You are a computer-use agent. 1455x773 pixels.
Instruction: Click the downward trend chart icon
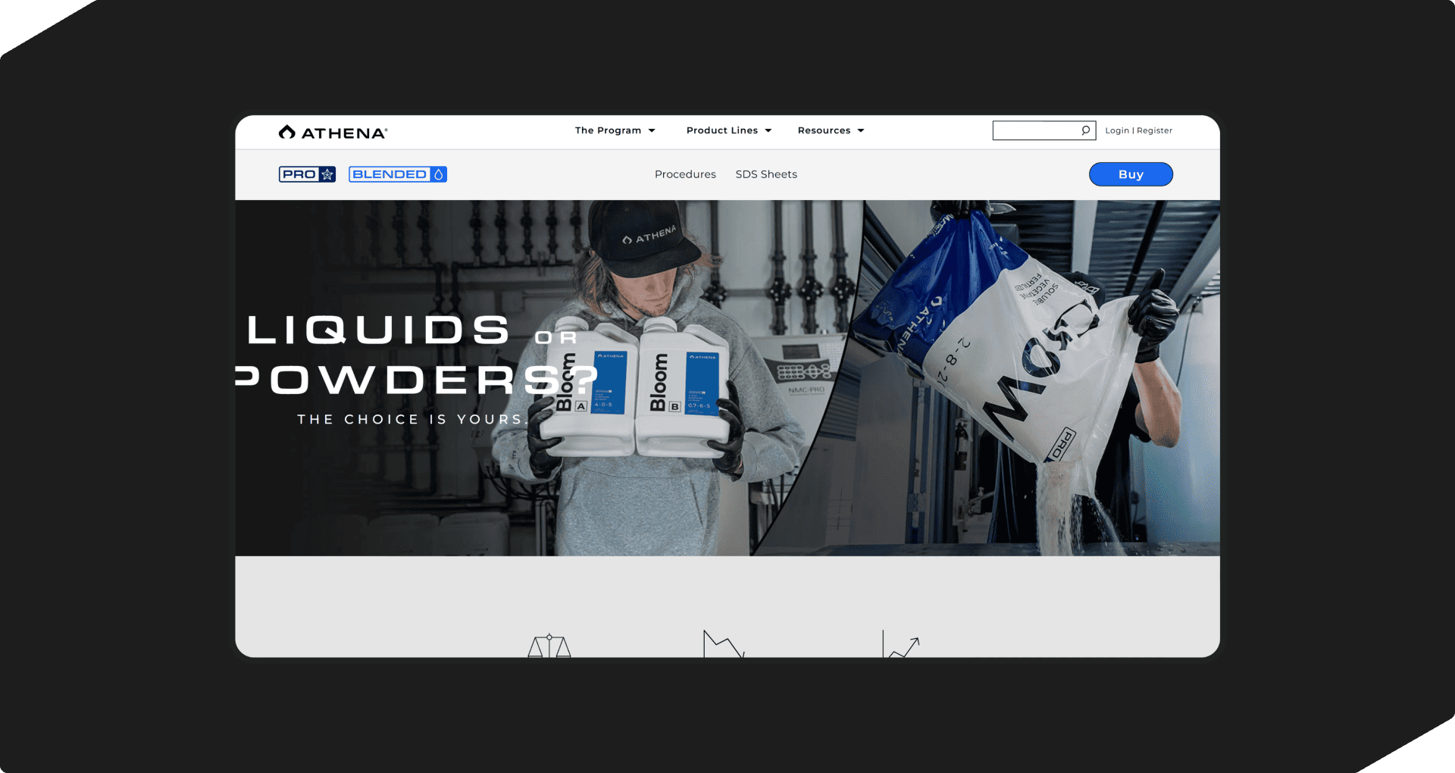pyautogui.click(x=724, y=643)
